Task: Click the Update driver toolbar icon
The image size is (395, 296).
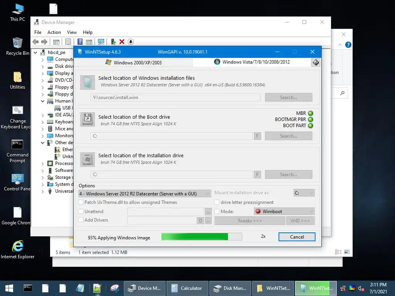Action: pos(113,42)
